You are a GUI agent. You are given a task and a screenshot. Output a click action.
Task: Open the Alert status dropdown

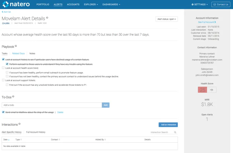[x=167, y=19]
